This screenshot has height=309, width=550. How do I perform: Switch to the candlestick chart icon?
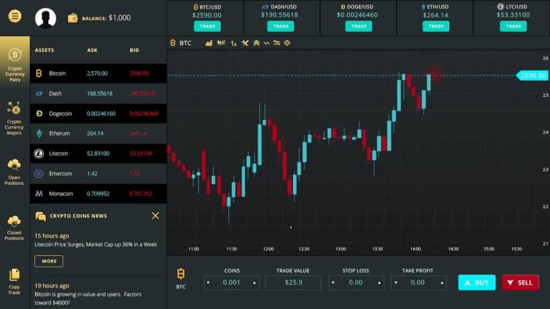point(221,43)
